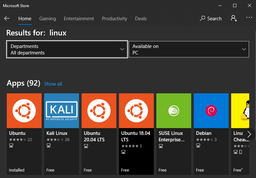Click the Kali Linux title text

click(57, 133)
